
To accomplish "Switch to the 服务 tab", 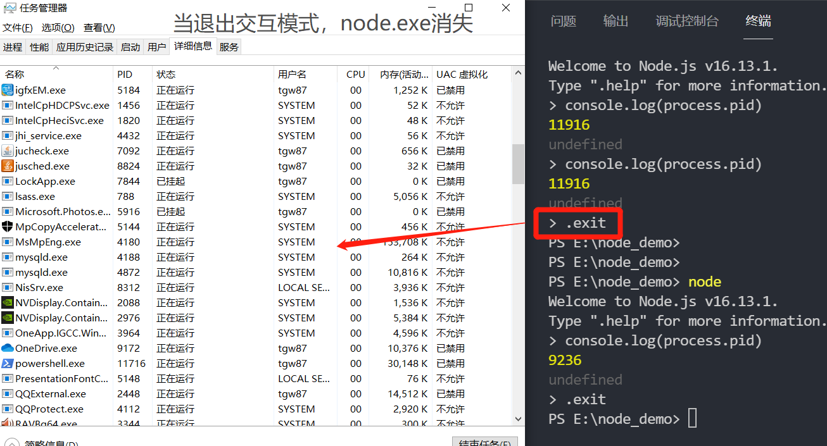I will pyautogui.click(x=229, y=47).
